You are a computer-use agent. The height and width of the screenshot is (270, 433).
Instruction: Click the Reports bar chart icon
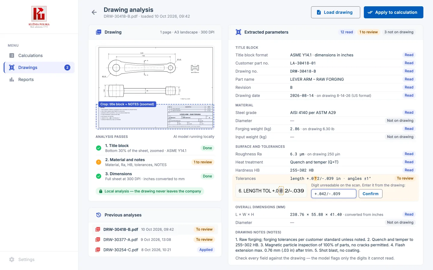point(12,79)
